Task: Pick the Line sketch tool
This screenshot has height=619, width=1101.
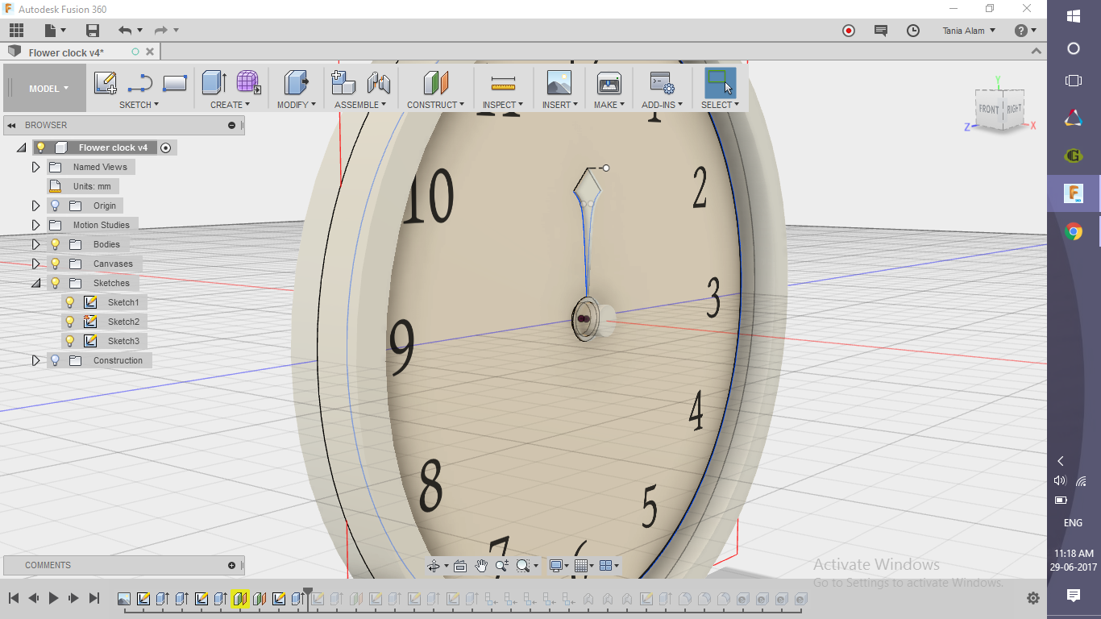Action: coord(140,83)
